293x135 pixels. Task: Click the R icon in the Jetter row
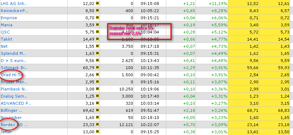point(97,132)
